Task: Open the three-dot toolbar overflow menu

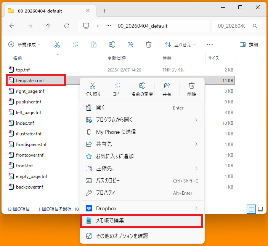Action: tap(210, 45)
